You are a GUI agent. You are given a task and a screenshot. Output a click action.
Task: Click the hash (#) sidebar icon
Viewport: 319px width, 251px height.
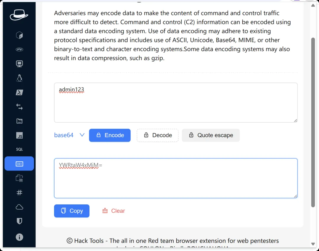tap(19, 193)
